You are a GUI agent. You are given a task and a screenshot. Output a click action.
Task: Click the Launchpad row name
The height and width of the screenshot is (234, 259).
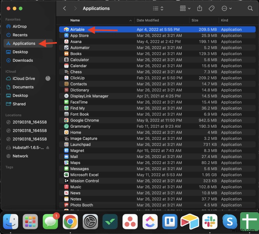tap(80, 145)
